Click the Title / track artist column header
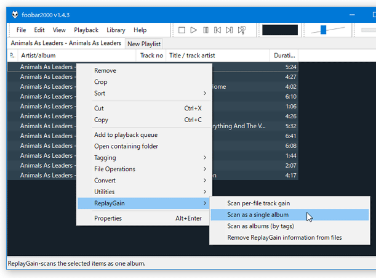The image size is (376, 278). coord(218,55)
